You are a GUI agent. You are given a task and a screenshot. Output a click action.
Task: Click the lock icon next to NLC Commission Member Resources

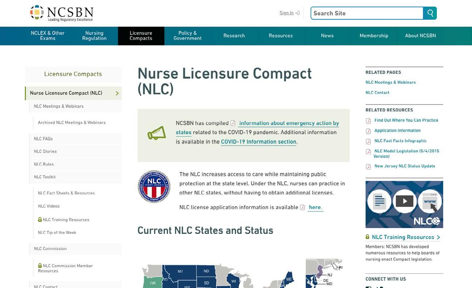click(40, 266)
